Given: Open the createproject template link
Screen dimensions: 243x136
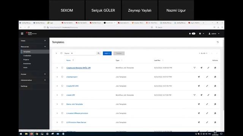Looking at the screenshot, I should (x=72, y=77).
